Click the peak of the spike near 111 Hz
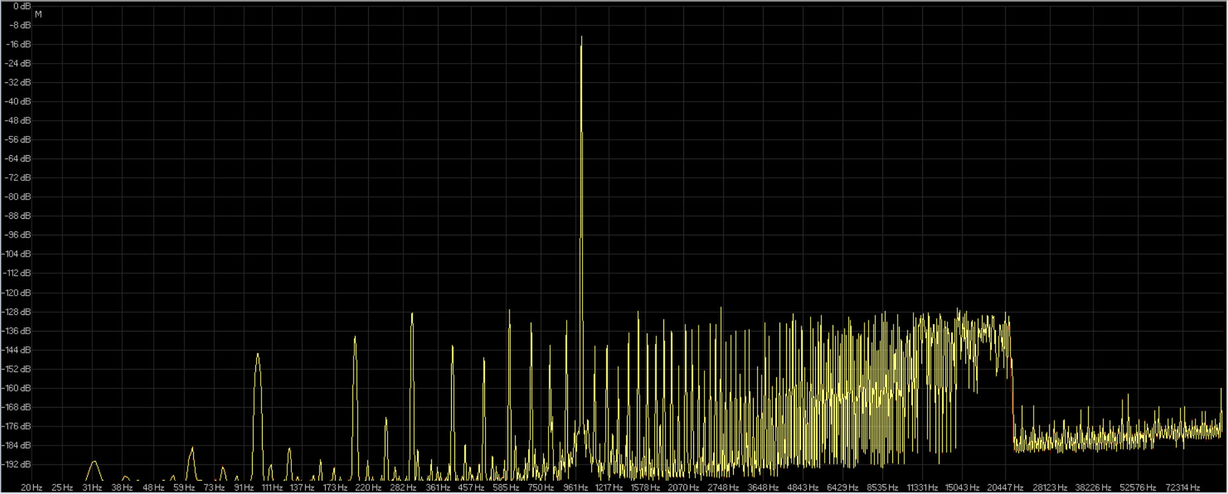 (x=257, y=355)
